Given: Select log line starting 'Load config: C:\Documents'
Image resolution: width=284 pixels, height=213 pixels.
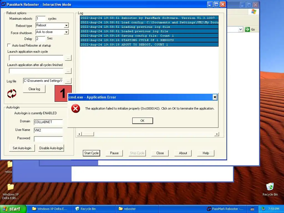Looking at the screenshot, I should (149, 22).
